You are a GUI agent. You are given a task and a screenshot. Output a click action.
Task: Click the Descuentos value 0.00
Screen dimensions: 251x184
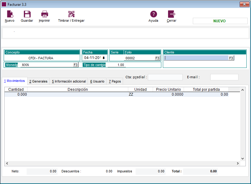(x=109, y=171)
